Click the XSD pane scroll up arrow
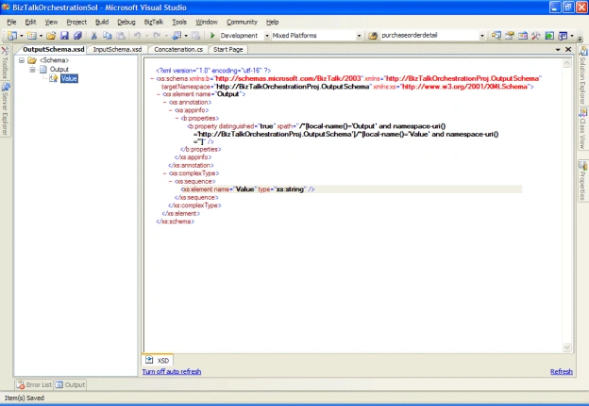Screen dimensions: 589x406 pos(567,64)
